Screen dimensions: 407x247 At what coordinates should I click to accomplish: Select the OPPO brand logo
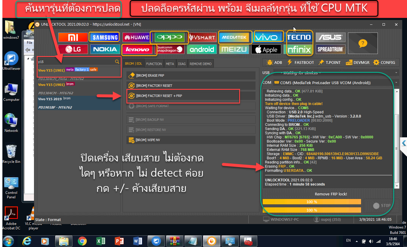pos(170,37)
